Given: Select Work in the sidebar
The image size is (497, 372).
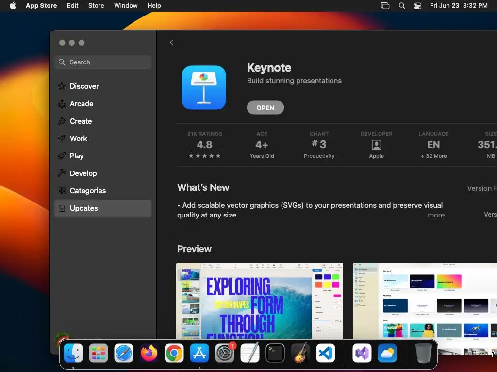Looking at the screenshot, I should (x=103, y=138).
